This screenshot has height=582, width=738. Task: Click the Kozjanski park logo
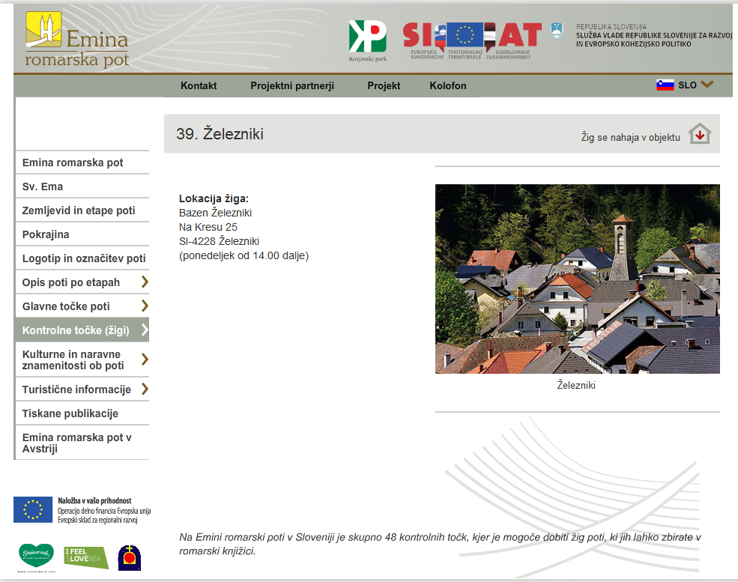pos(367,40)
